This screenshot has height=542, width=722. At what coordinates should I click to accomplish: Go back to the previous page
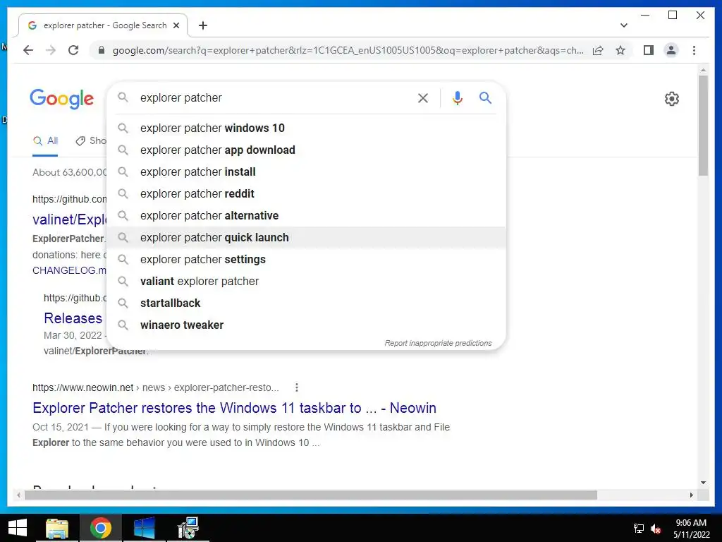[x=28, y=50]
